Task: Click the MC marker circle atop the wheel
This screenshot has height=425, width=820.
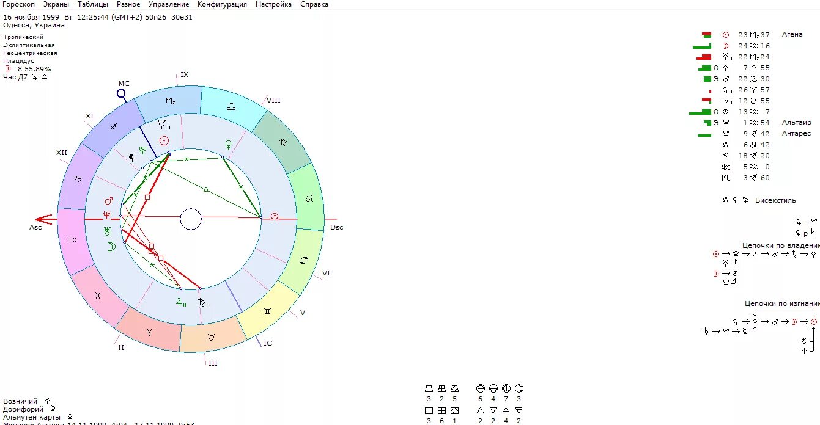Action: pos(121,94)
